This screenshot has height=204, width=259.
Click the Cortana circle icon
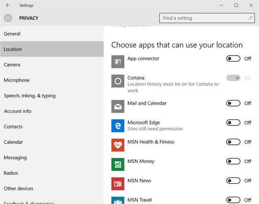pos(118,81)
